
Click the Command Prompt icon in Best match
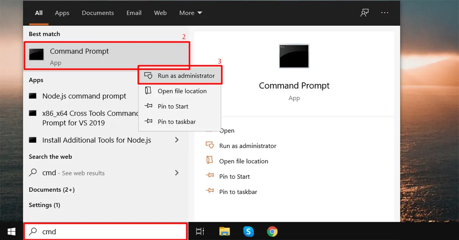[x=37, y=55]
